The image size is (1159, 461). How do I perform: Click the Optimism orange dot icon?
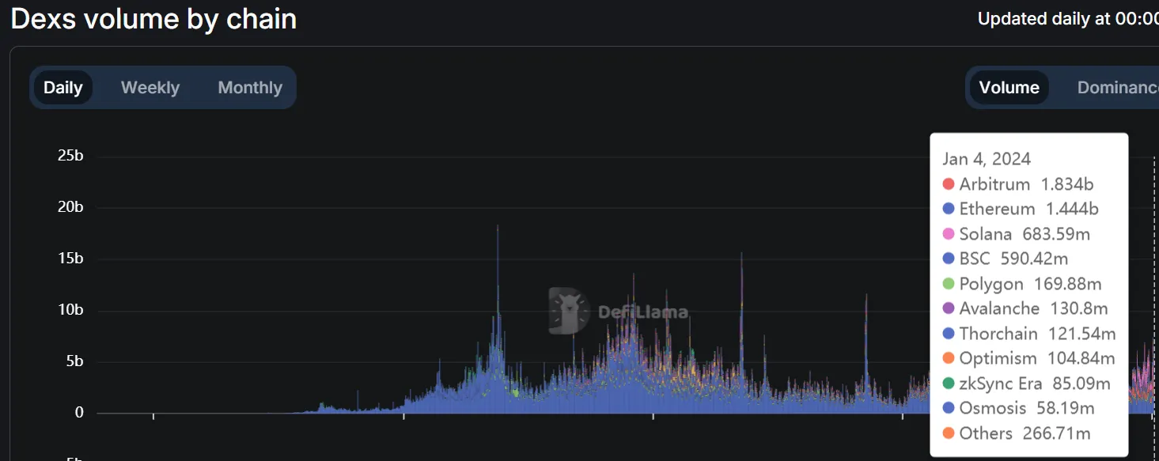click(x=947, y=358)
